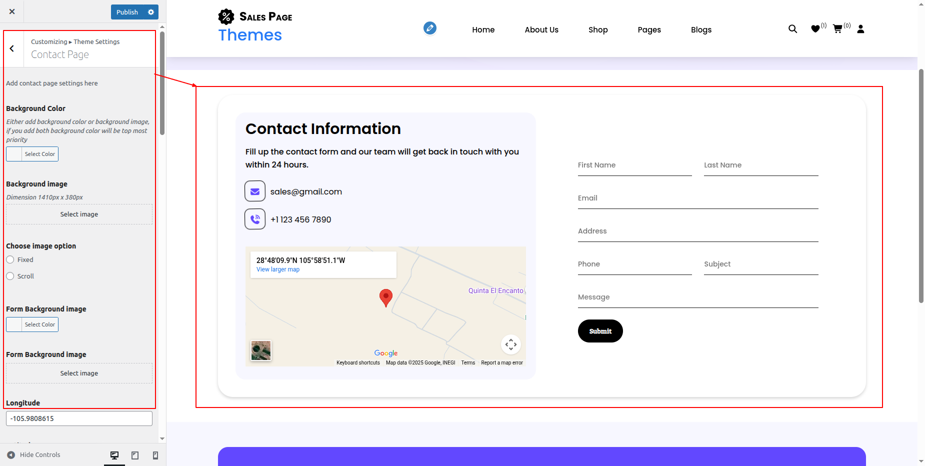Screen dimensions: 925x466
Task: Select the Fixed image option
Action: pyautogui.click(x=10, y=259)
